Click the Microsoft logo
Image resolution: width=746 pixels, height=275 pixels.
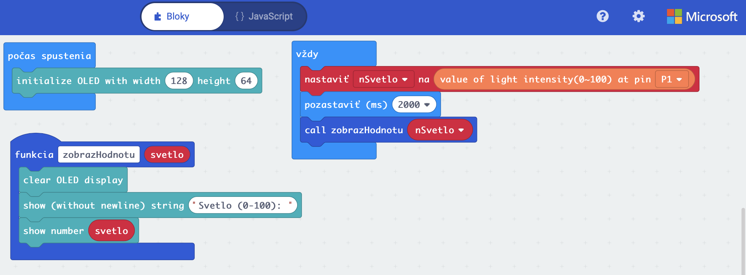point(702,16)
